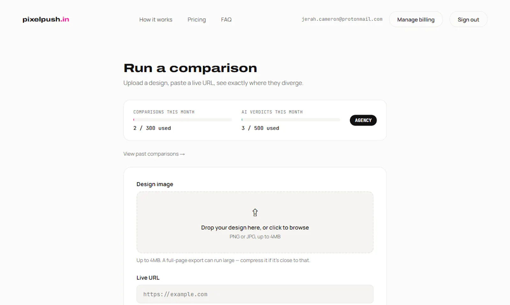Click the AI verdicts this month progress bar
The height and width of the screenshot is (305, 510).
[291, 120]
